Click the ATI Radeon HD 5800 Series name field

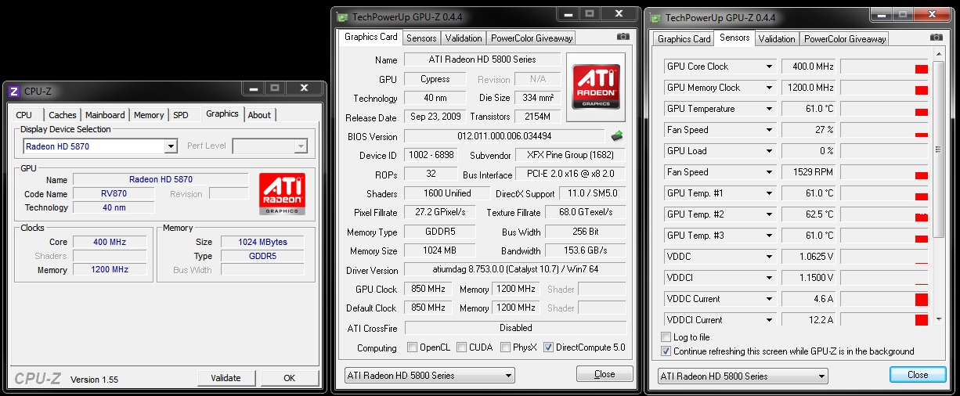482,59
